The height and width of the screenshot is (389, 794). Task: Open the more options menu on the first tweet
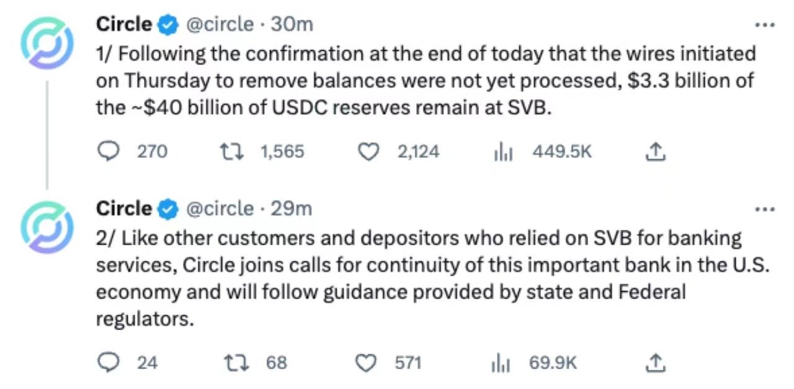pos(765,24)
